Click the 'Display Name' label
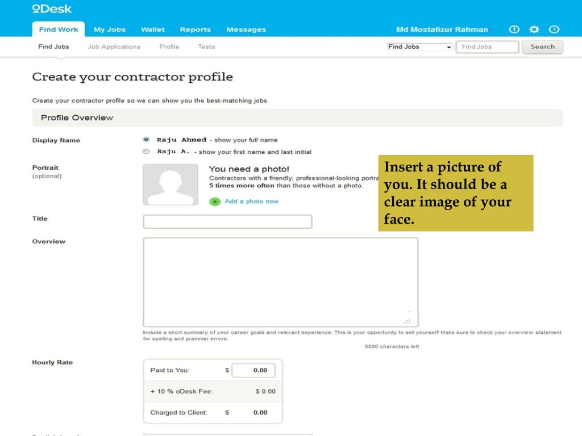Screen dimensions: 582x436 tap(56, 140)
